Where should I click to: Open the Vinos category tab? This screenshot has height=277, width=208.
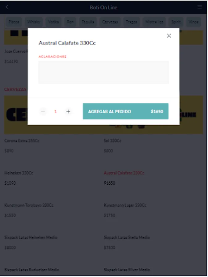(x=194, y=22)
